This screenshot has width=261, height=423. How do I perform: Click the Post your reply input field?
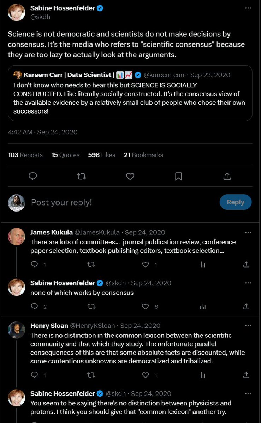point(120,202)
